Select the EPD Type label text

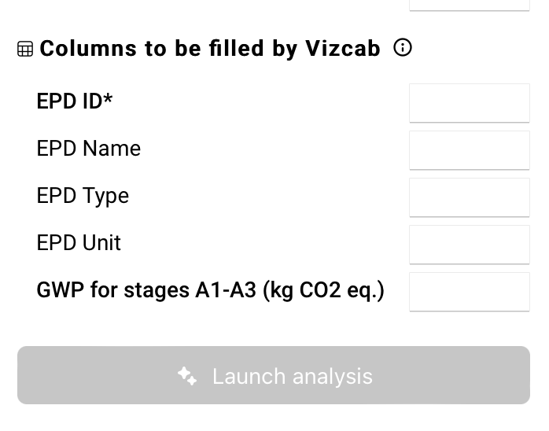pos(83,196)
